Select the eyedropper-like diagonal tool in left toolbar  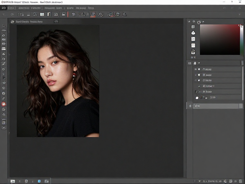[3, 64]
